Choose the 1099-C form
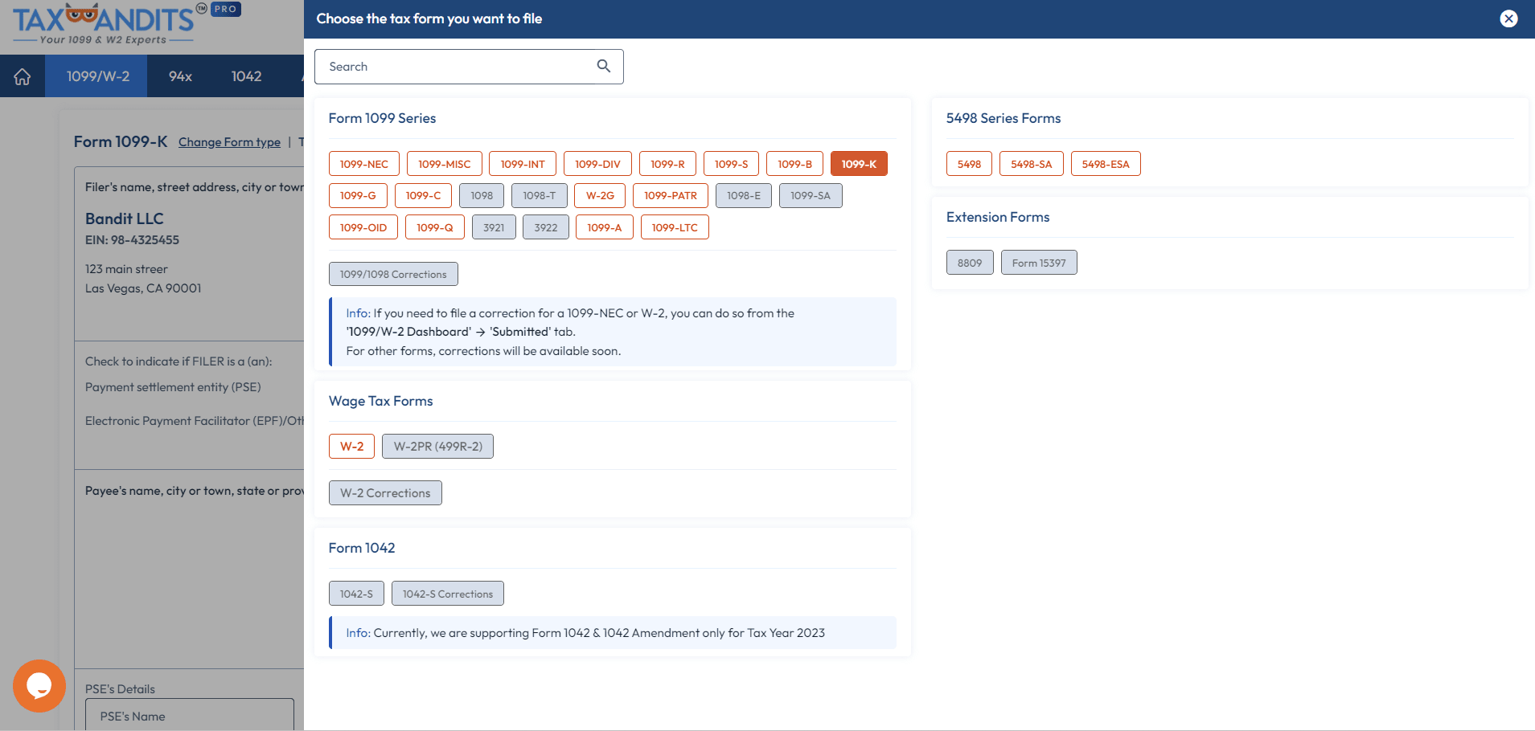This screenshot has height=731, width=1535. click(423, 195)
